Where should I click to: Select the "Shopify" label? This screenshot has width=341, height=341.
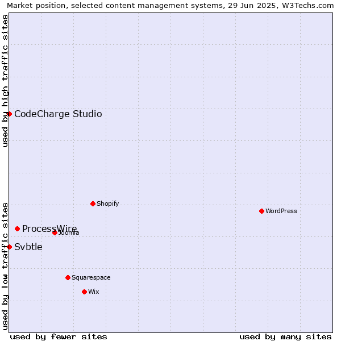click(x=107, y=204)
